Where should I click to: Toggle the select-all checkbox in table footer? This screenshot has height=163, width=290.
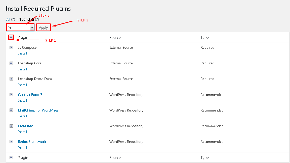click(11, 157)
